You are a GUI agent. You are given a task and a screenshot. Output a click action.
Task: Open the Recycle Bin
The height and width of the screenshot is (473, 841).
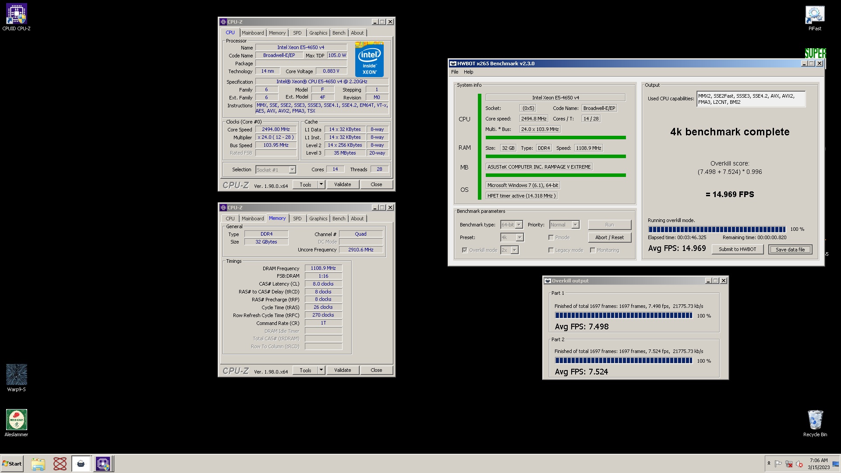click(815, 423)
